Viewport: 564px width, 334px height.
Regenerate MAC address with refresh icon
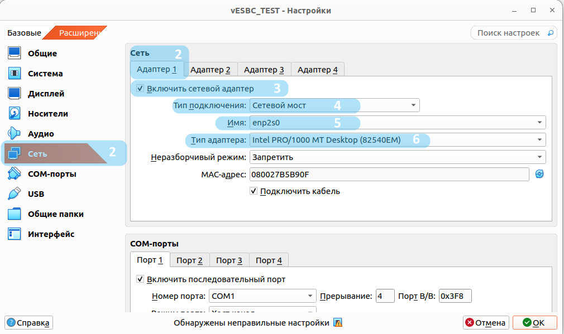click(539, 174)
